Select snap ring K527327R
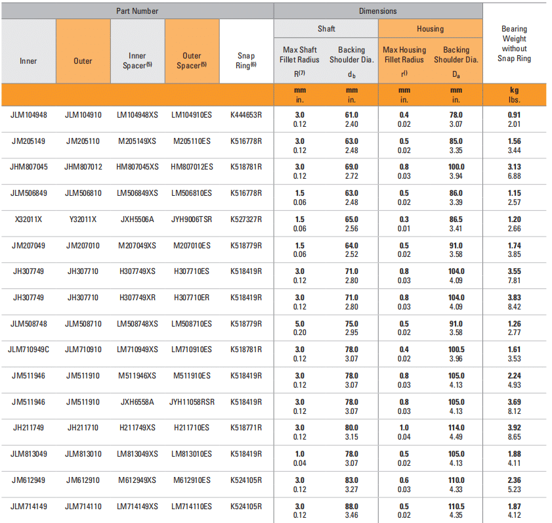The image size is (552, 523). (x=246, y=219)
